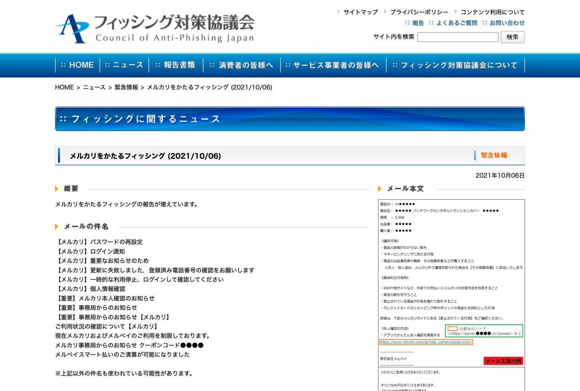Click the orange 緊急情報 badge icon
This screenshot has width=580, height=391.
point(491,155)
